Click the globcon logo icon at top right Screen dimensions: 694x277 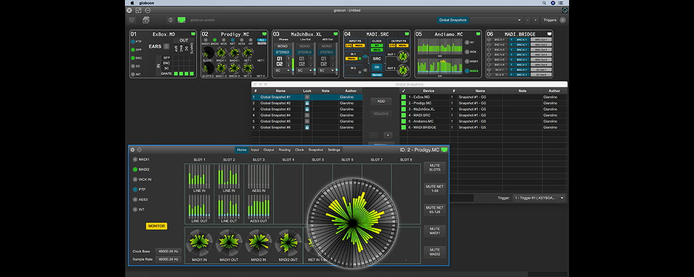[565, 10]
